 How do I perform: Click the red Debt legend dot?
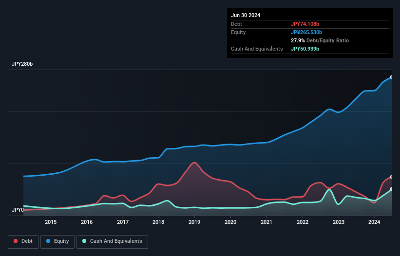[x=16, y=241]
